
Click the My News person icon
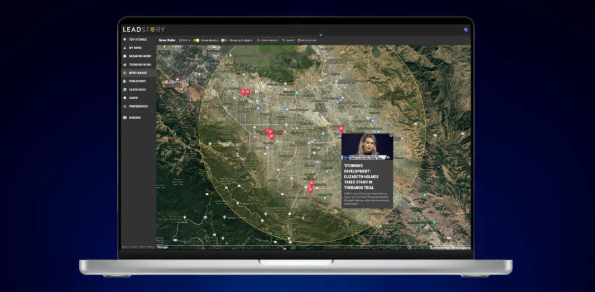click(125, 48)
